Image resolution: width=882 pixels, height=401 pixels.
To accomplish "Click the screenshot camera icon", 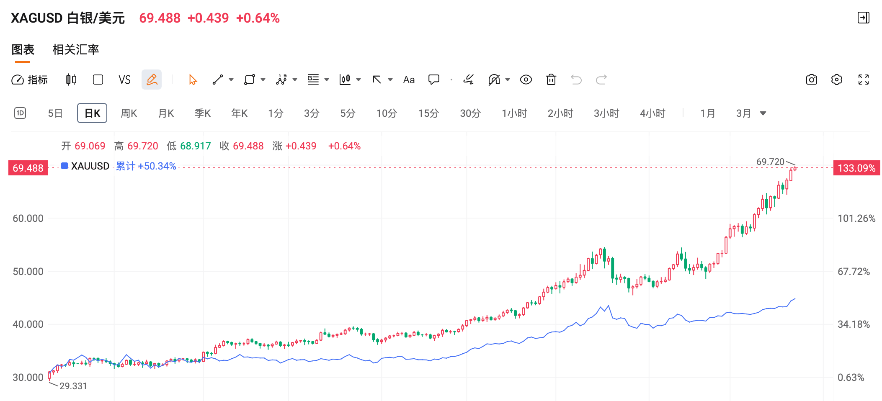I will [x=811, y=80].
